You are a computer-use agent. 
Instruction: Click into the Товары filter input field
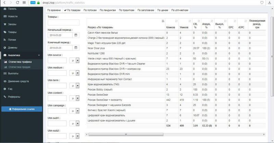tap(63, 23)
